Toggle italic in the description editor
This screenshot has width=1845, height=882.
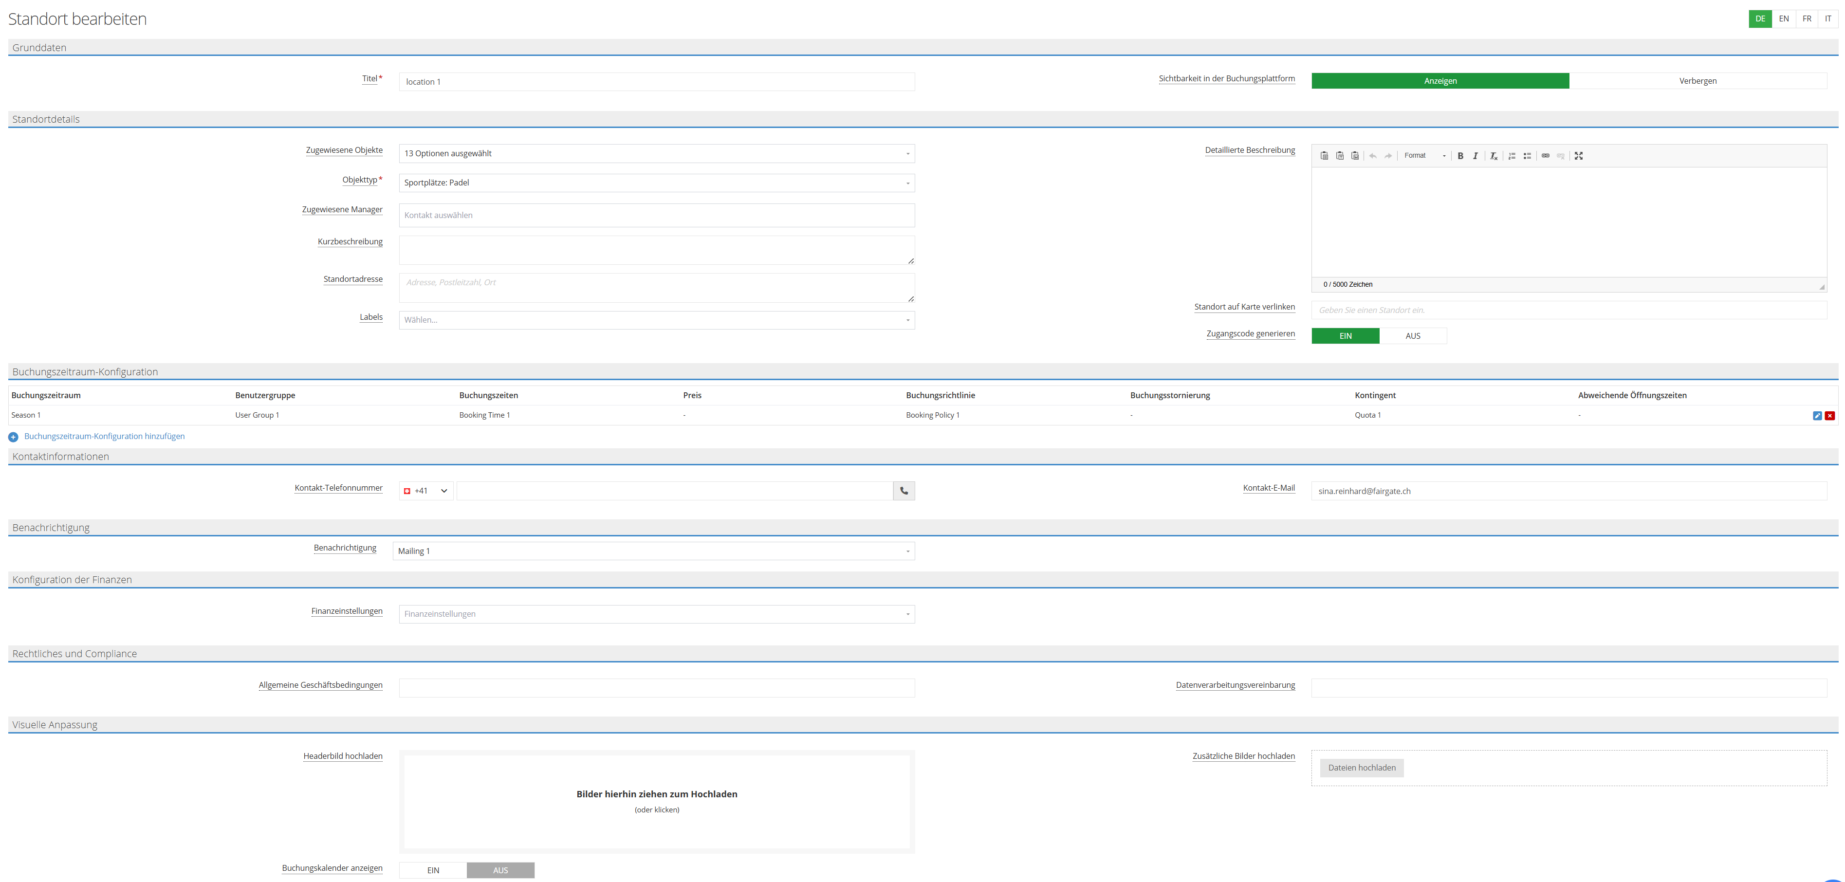pyautogui.click(x=1476, y=156)
